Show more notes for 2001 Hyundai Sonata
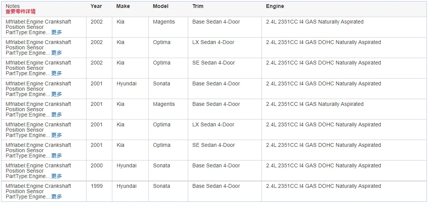The height and width of the screenshot is (203, 428). coord(57,94)
